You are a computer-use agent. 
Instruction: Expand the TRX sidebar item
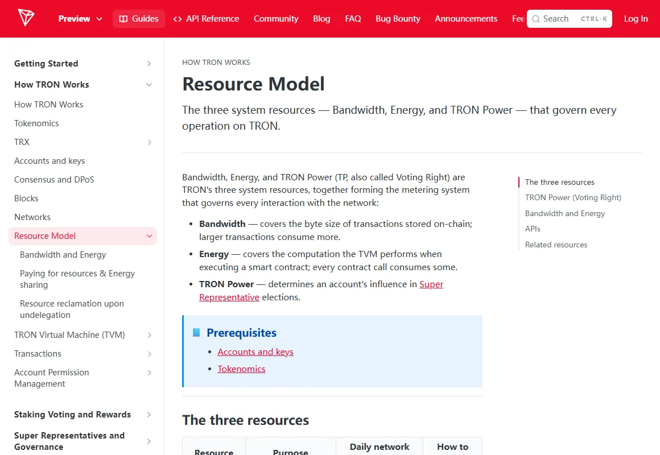pyautogui.click(x=150, y=142)
